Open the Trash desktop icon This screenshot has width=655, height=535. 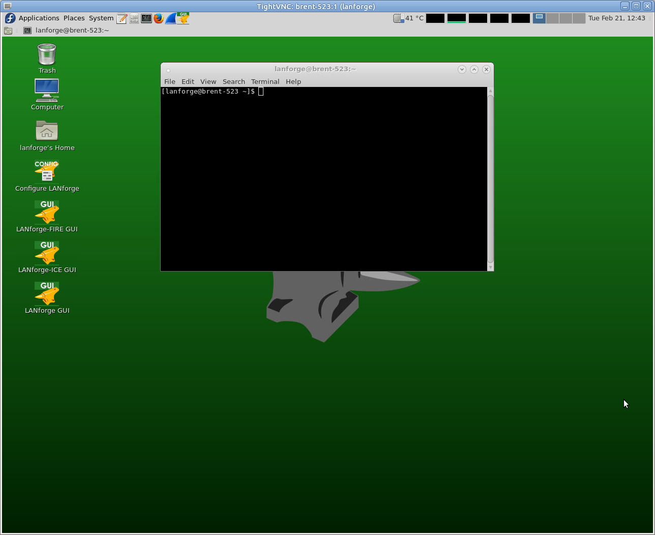point(47,58)
